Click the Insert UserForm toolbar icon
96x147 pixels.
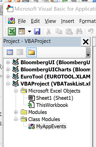(22, 31)
